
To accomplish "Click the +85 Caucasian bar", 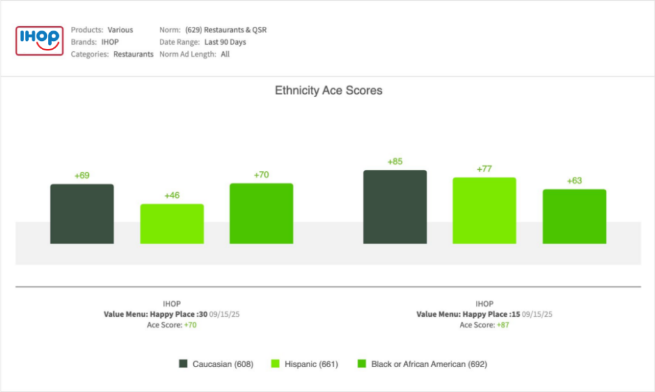I will pyautogui.click(x=395, y=206).
